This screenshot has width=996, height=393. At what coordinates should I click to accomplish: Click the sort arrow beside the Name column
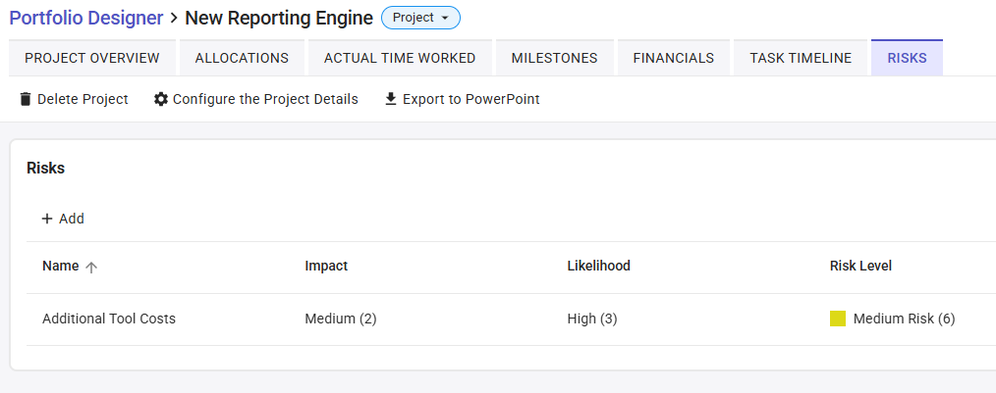pyautogui.click(x=91, y=267)
